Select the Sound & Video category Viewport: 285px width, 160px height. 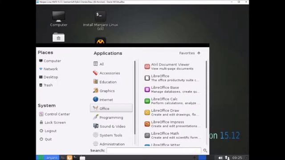pos(111,126)
